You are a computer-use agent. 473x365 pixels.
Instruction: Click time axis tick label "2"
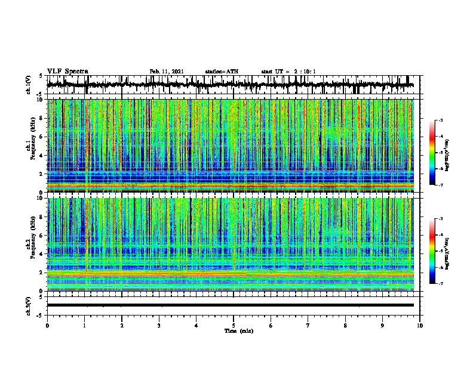pos(122,326)
